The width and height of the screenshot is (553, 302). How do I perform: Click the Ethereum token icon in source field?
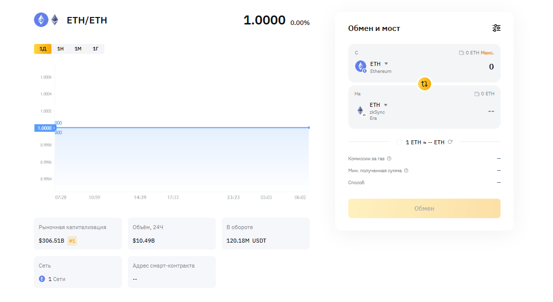point(361,66)
